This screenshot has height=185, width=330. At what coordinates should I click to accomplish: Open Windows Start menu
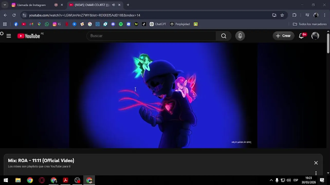click(6, 180)
